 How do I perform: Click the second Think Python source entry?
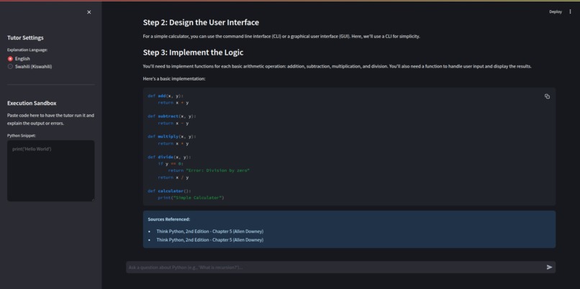click(209, 240)
